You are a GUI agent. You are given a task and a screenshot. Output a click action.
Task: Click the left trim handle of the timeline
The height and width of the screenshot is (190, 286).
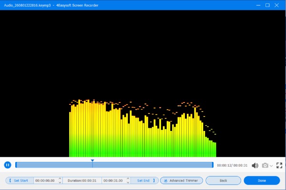[x=16, y=165]
